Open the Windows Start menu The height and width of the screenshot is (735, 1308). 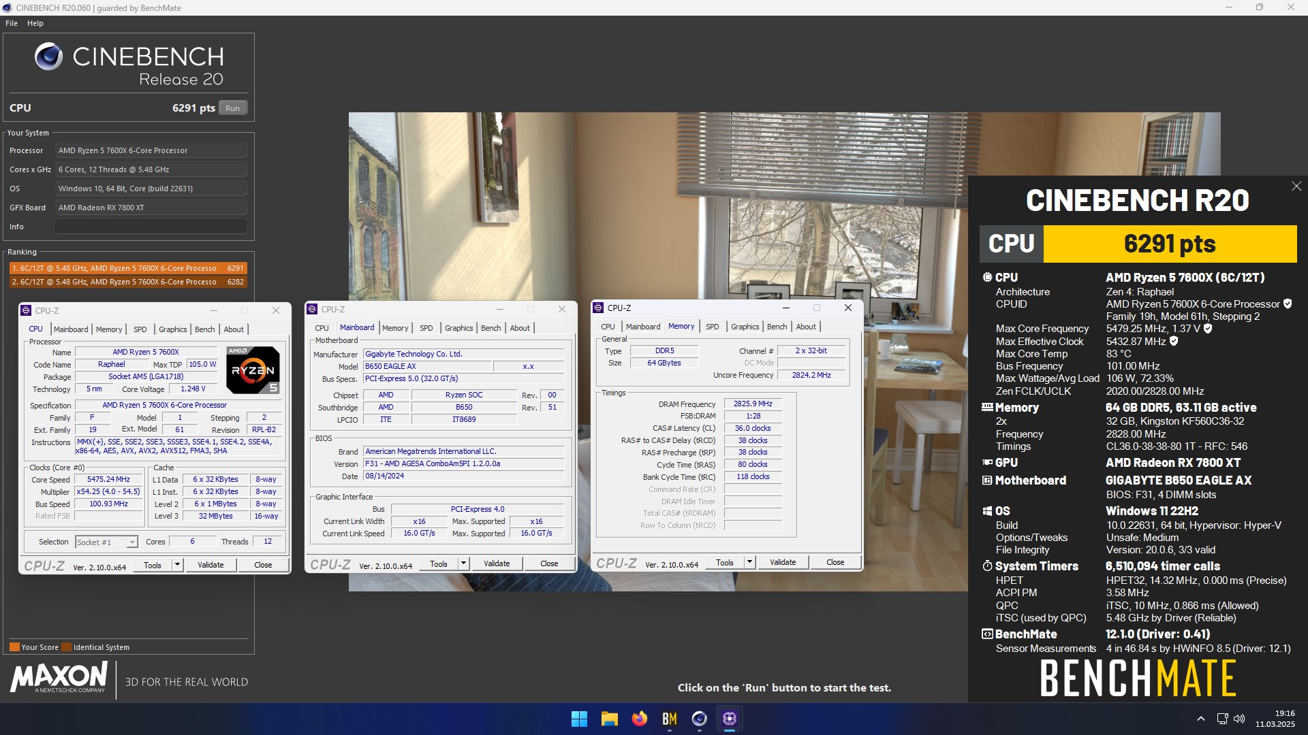tap(579, 719)
